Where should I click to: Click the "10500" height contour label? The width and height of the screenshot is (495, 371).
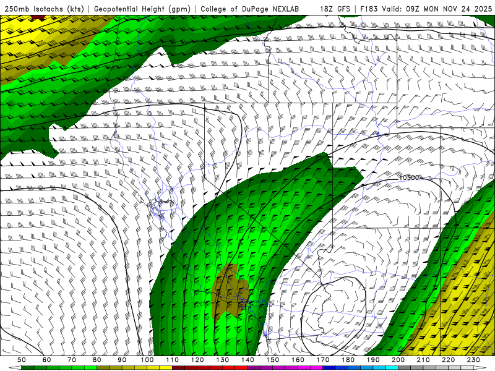coord(409,177)
